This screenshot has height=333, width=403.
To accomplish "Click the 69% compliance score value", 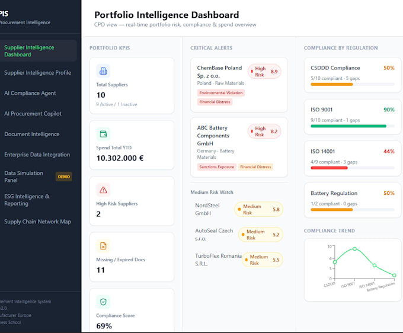I will (104, 326).
